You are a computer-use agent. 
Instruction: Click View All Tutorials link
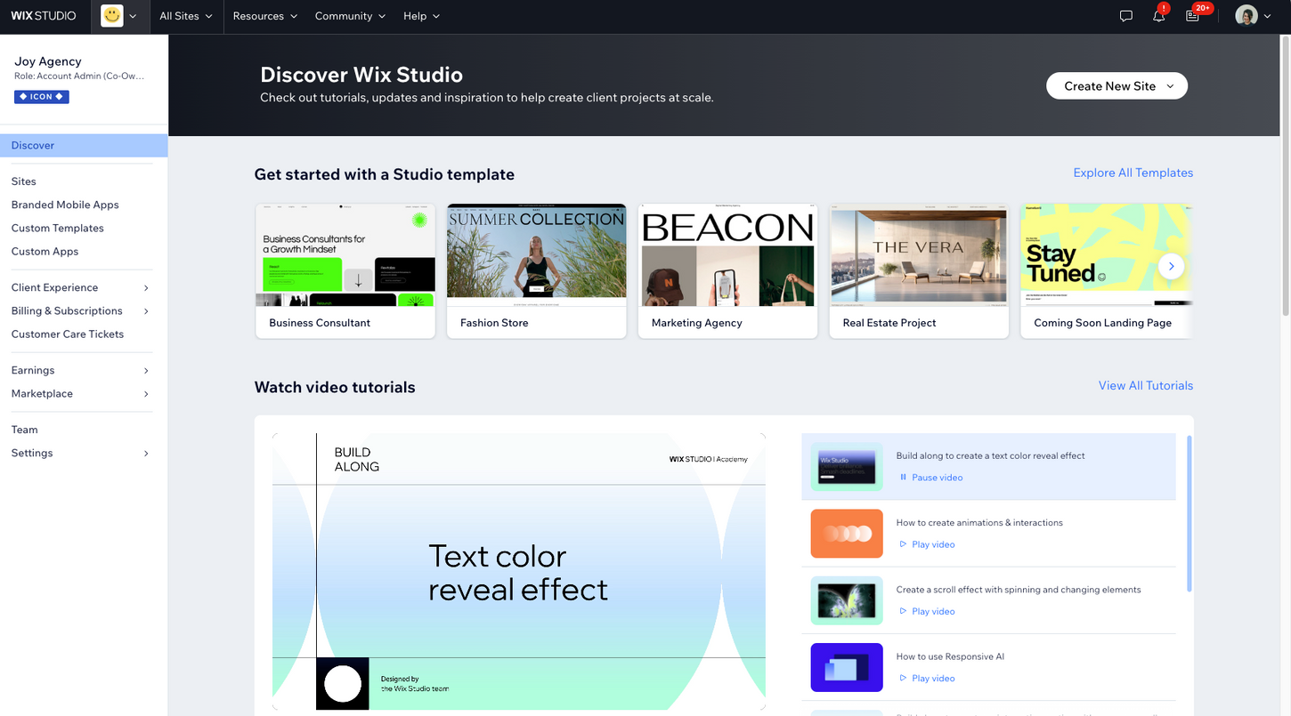pos(1145,385)
